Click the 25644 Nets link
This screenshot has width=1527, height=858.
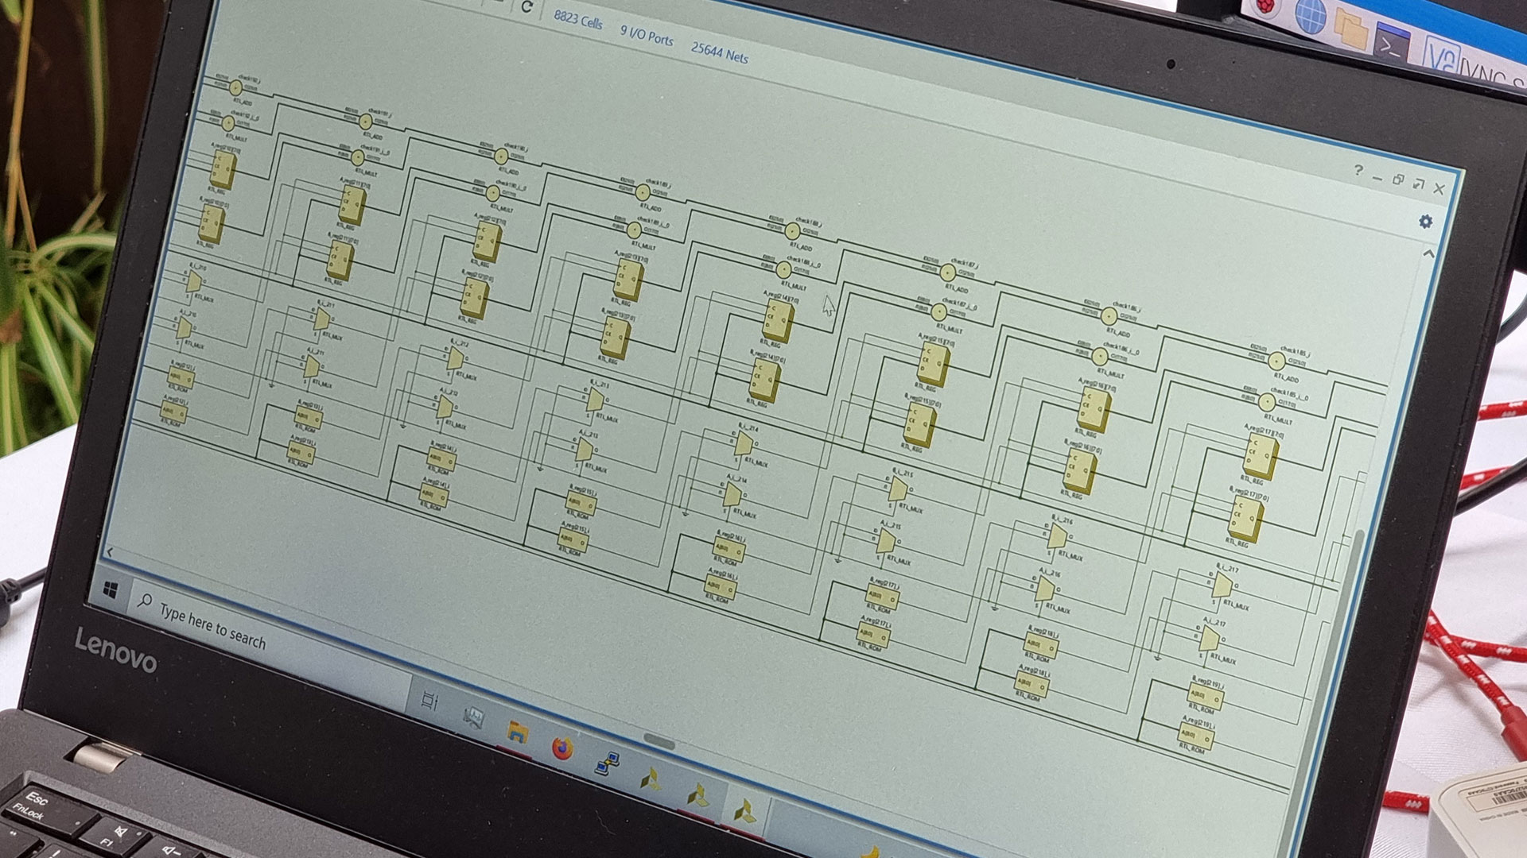coord(719,52)
